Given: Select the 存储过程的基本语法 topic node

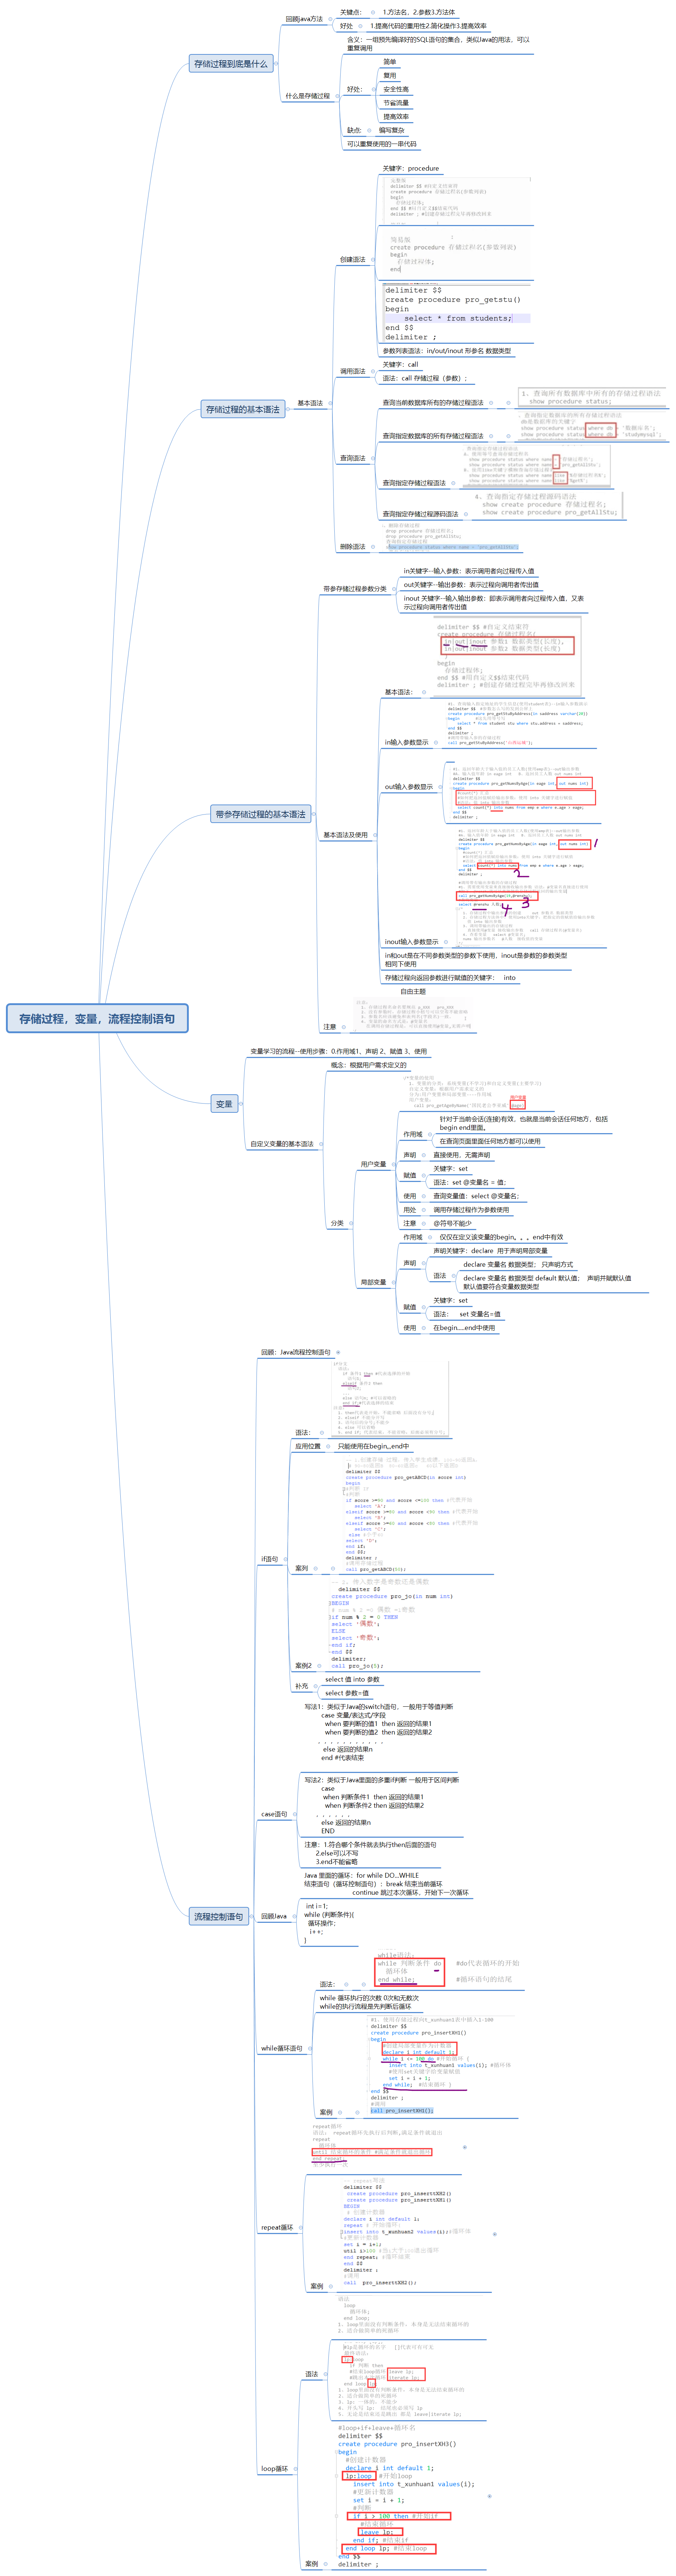Looking at the screenshot, I should [243, 409].
